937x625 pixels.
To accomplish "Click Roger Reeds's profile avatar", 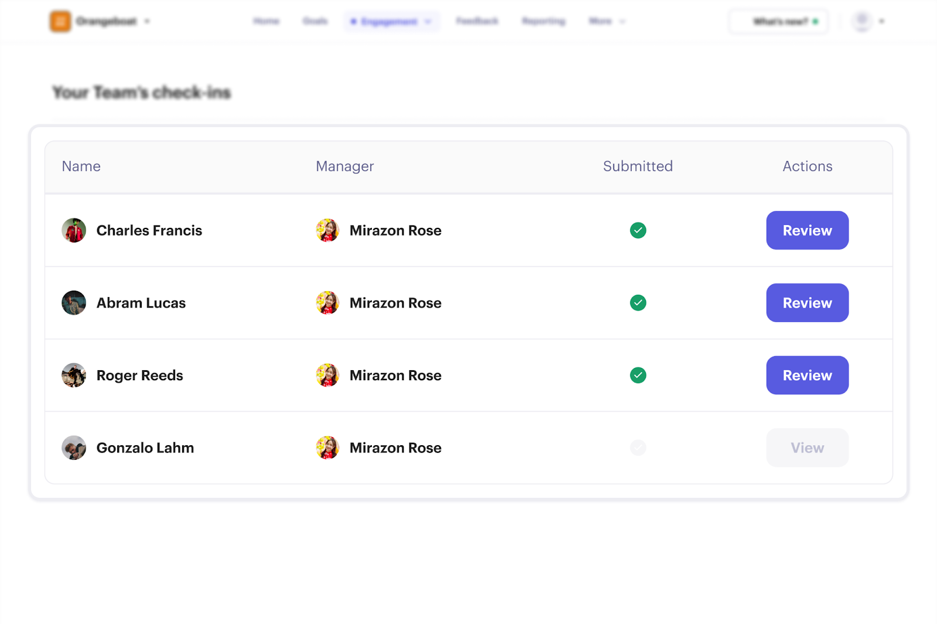I will point(74,375).
